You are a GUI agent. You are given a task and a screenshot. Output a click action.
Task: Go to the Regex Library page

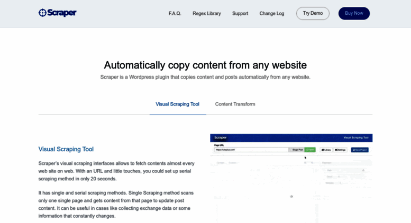click(x=206, y=13)
